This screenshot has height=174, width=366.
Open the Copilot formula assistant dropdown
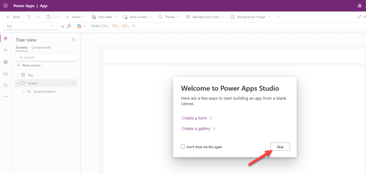(81, 26)
